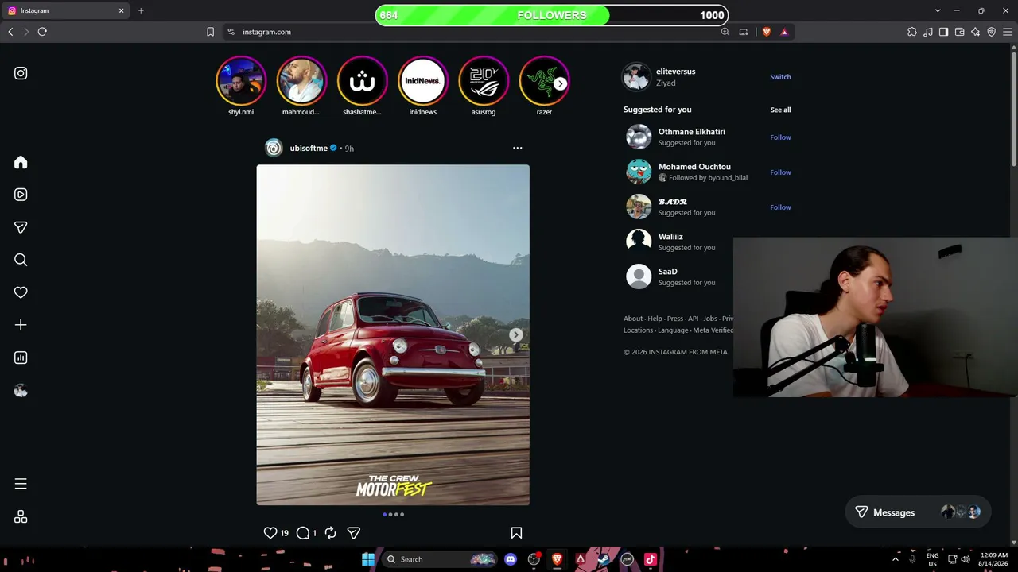The width and height of the screenshot is (1018, 572).
Task: Click the taskbar Search box
Action: [x=439, y=559]
